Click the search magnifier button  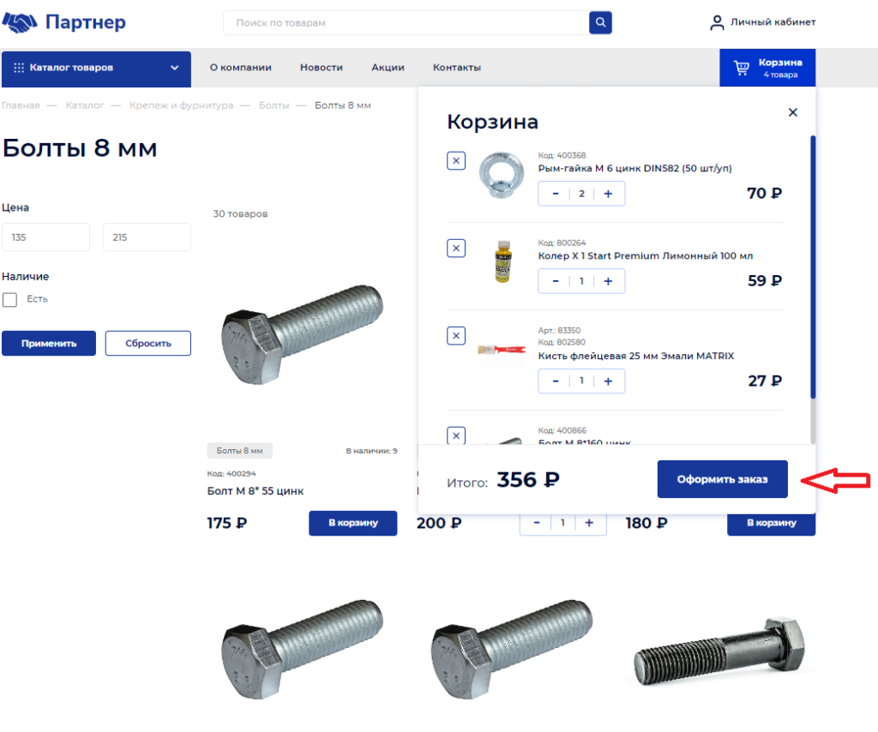[x=600, y=22]
